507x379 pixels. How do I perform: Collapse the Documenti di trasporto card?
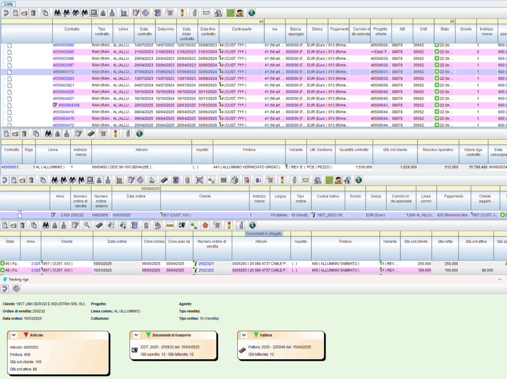137,335
